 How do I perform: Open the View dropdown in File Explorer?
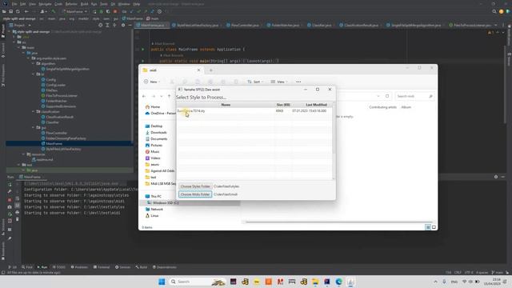click(x=279, y=82)
